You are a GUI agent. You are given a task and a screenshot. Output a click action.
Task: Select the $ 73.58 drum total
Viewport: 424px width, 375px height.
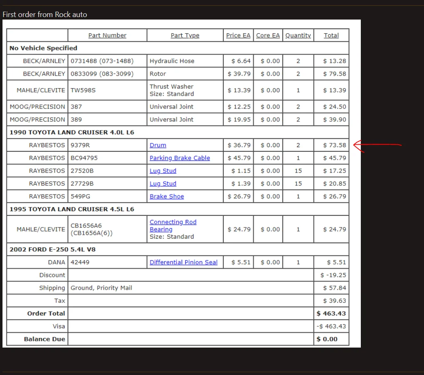[x=335, y=145]
